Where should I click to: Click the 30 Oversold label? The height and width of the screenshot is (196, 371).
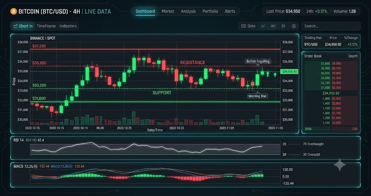point(312,155)
